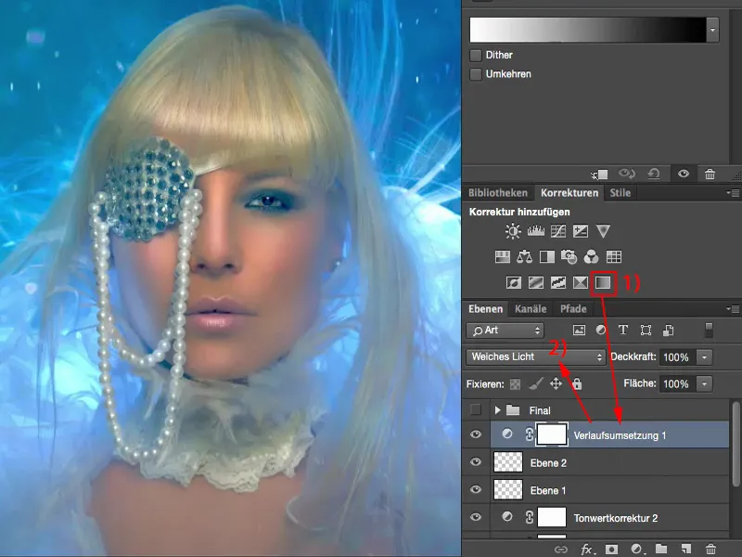Viewport: 742px width, 557px height.
Task: Open the Ebenen panel flyout menu
Action: coord(734,309)
